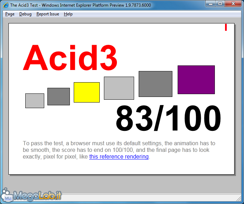Click the red Acid3 heading
244x204 pixels.
(70, 57)
